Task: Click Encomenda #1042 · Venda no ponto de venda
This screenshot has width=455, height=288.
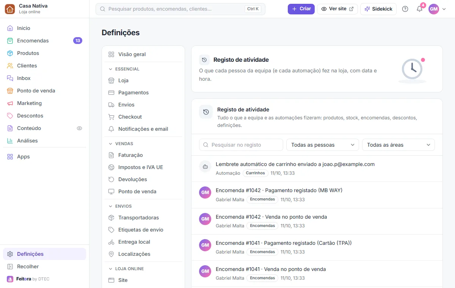Action: click(271, 217)
